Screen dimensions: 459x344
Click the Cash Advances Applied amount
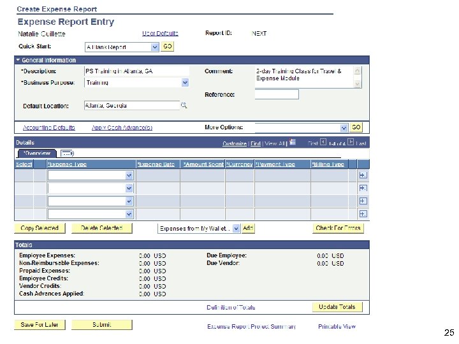tap(152, 294)
